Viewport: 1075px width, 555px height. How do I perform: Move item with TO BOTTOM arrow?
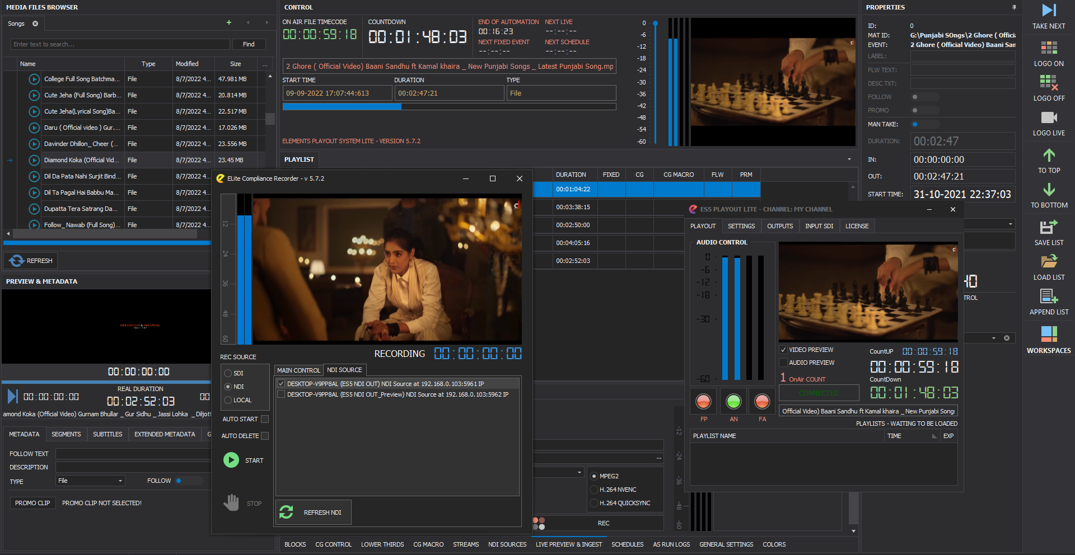pyautogui.click(x=1049, y=190)
